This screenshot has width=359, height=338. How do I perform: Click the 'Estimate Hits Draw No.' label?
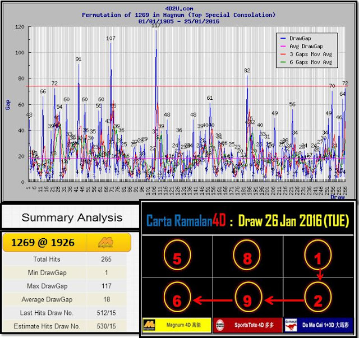[x=47, y=326]
